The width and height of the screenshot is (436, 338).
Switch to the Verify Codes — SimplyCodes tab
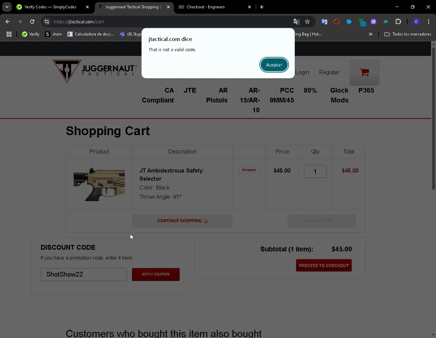coord(51,7)
